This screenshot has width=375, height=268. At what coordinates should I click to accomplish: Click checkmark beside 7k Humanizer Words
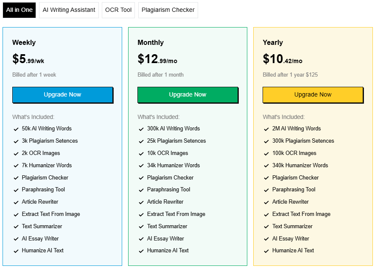[x=16, y=166]
